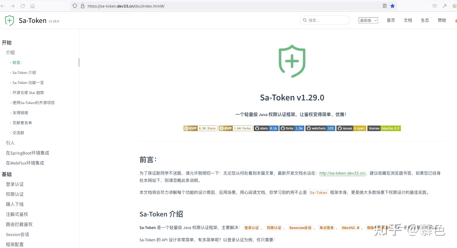Open the 文档 nav menu item

click(408, 20)
